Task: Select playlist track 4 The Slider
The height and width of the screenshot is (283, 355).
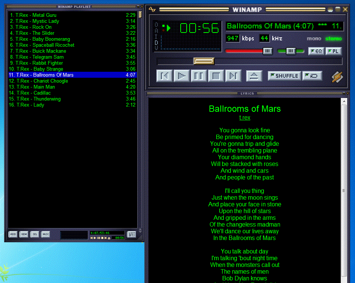Action: pyautogui.click(x=73, y=33)
